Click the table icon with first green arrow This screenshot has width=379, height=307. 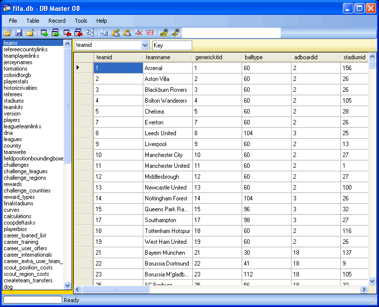(x=44, y=33)
